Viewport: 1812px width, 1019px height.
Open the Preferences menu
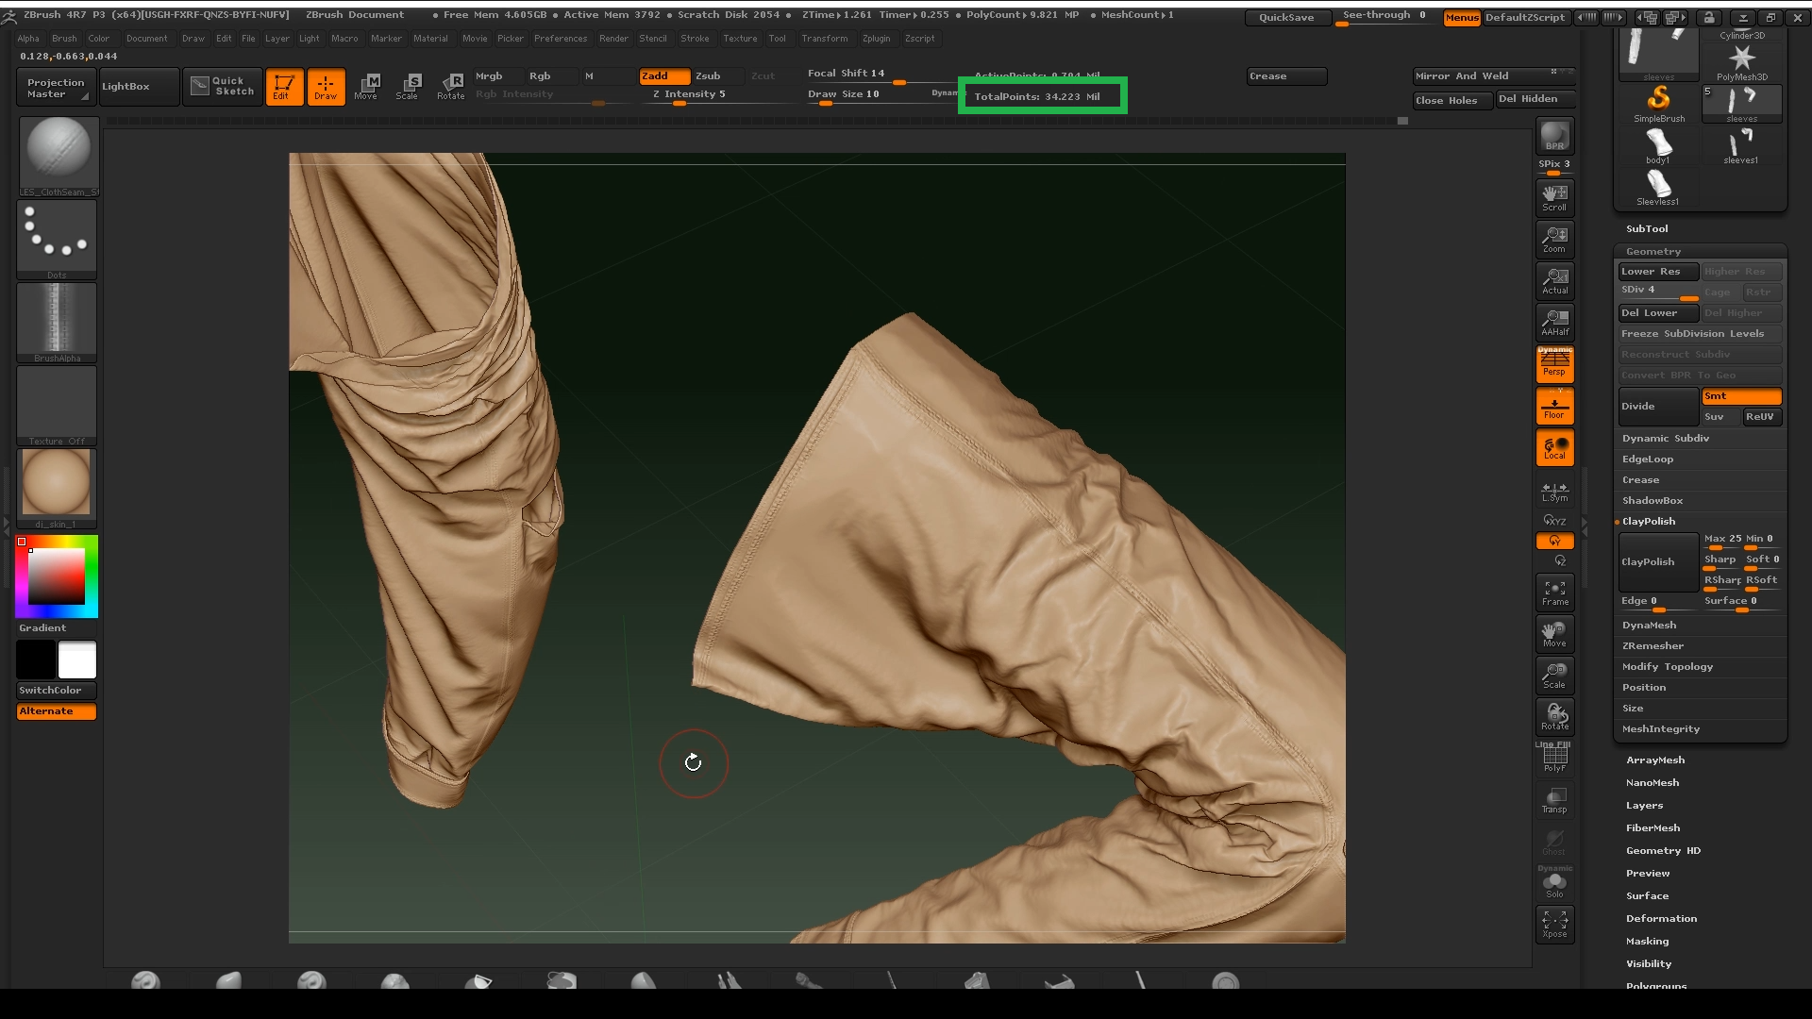[x=560, y=39]
